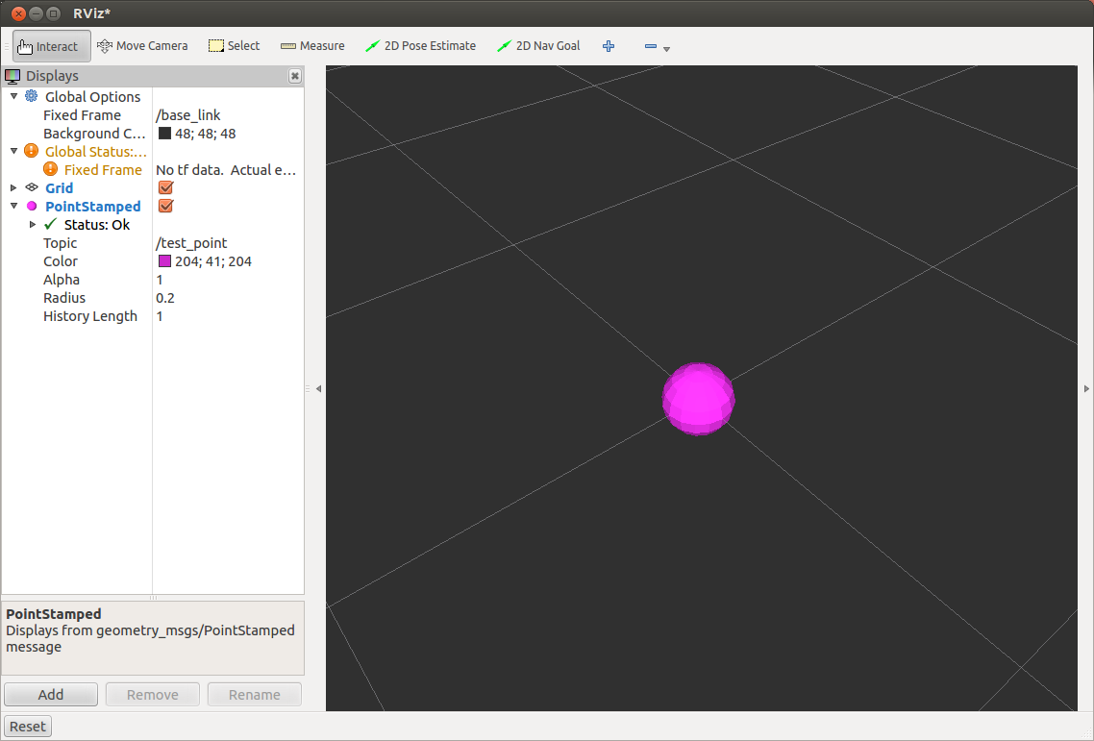Click the blue plus add-tool icon
The height and width of the screenshot is (741, 1094).
point(609,46)
